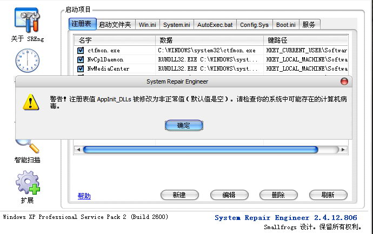The image size is (373, 234).
Task: Click the 编辑 button
Action: (229, 195)
